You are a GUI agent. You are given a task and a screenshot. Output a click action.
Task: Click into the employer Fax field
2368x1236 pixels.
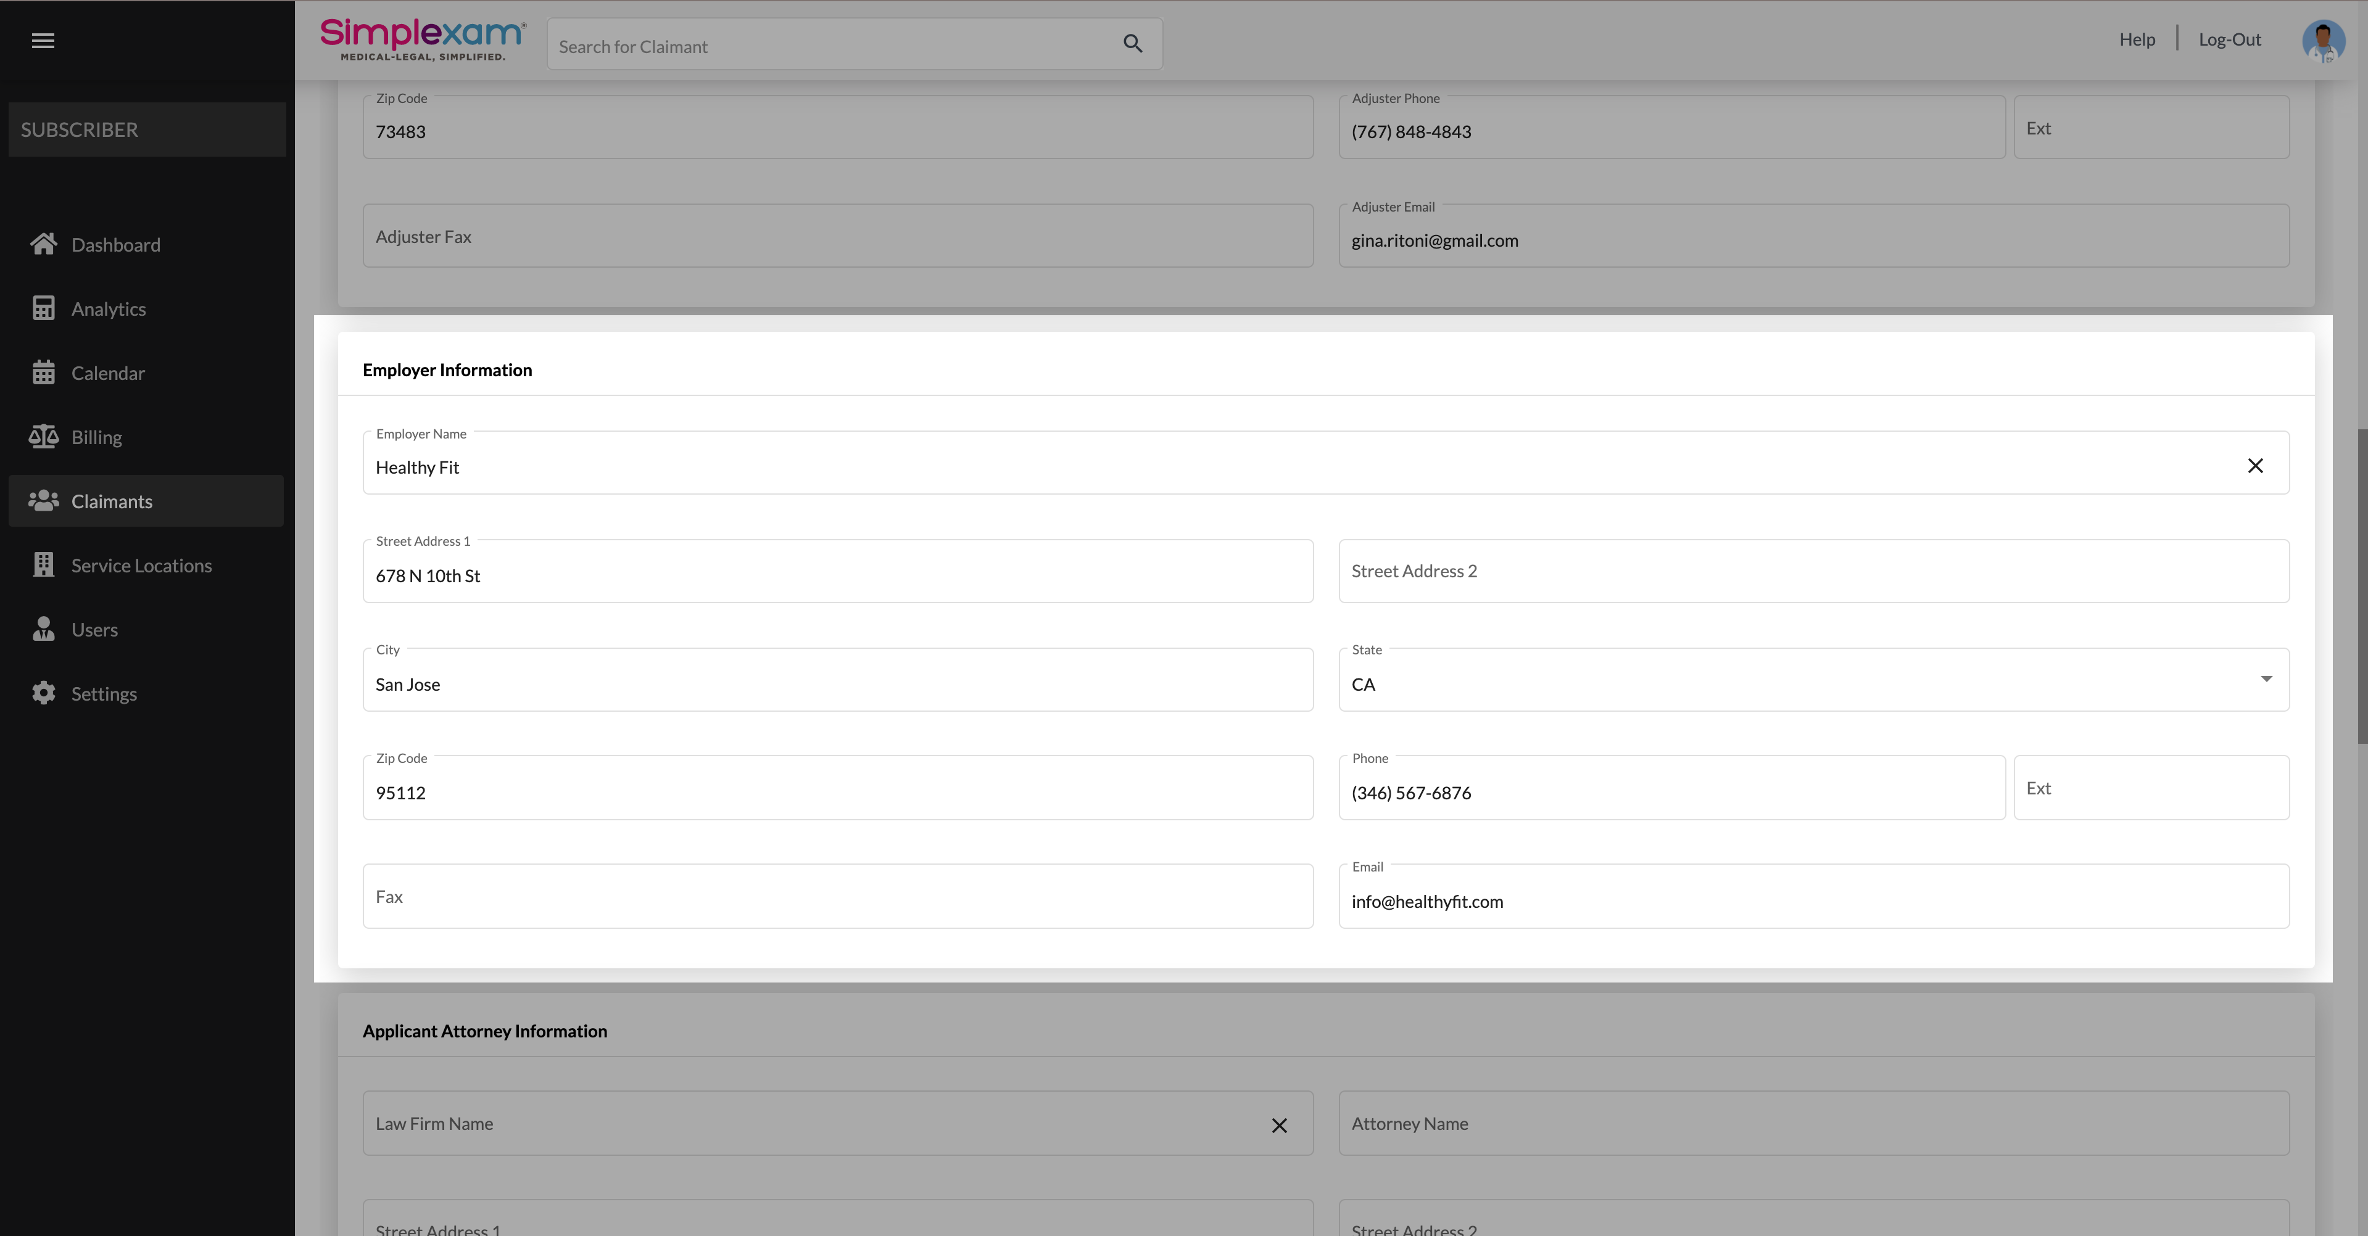click(837, 897)
